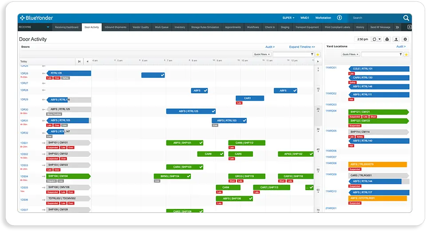
Task: Select the CAR1 appointment block
Action: (x=250, y=98)
